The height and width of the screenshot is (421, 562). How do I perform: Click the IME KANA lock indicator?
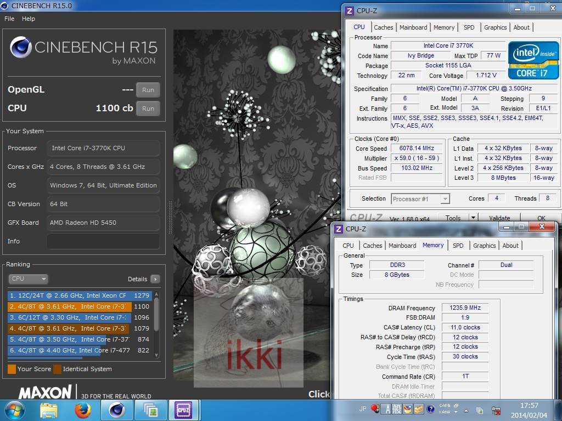click(x=445, y=412)
